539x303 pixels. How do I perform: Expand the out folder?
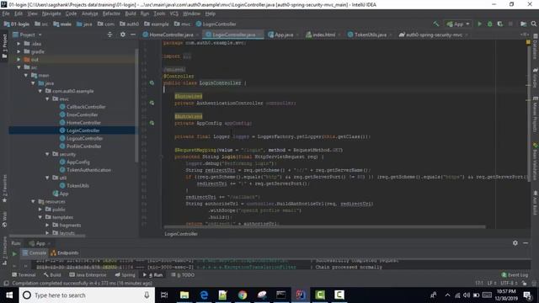(19, 60)
